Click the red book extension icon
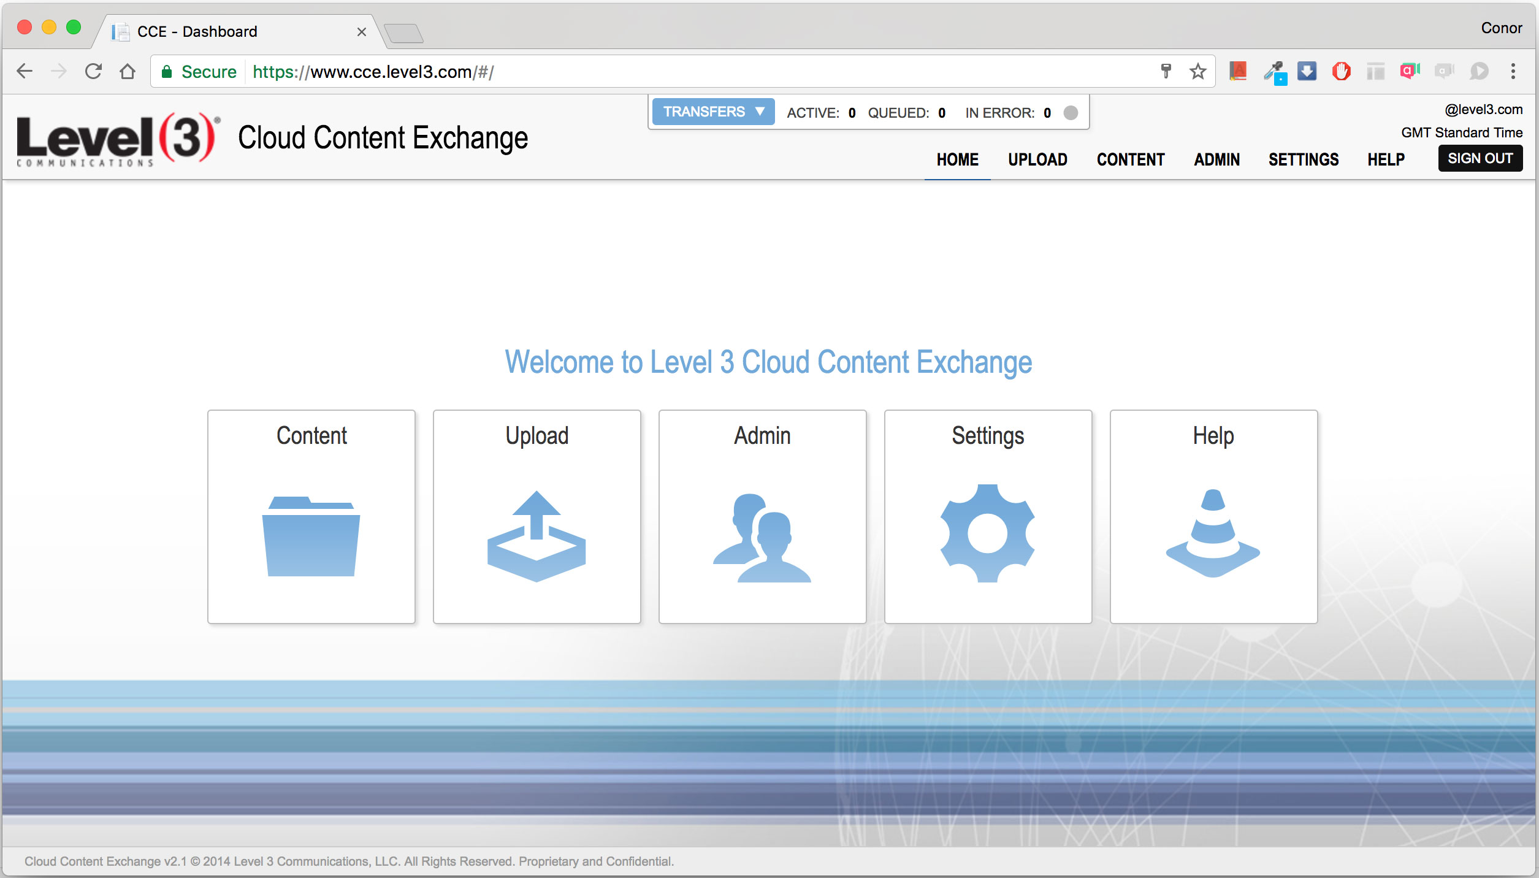This screenshot has height=878, width=1539. (x=1239, y=72)
